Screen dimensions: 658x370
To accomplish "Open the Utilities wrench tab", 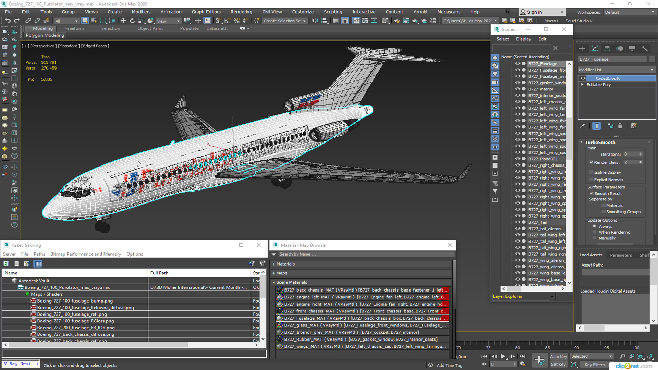I will tap(645, 49).
